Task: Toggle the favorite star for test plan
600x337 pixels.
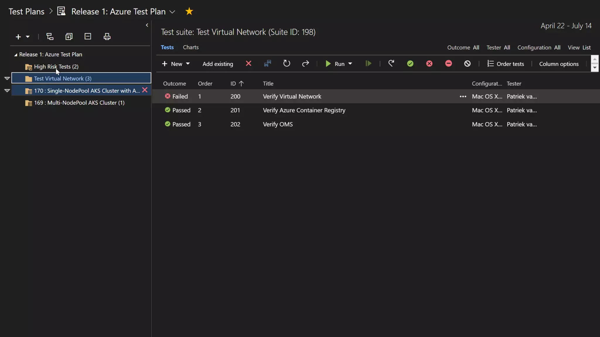Action: tap(189, 11)
